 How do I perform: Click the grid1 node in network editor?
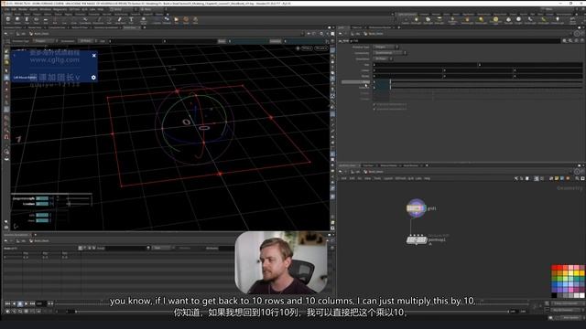[x=416, y=208]
